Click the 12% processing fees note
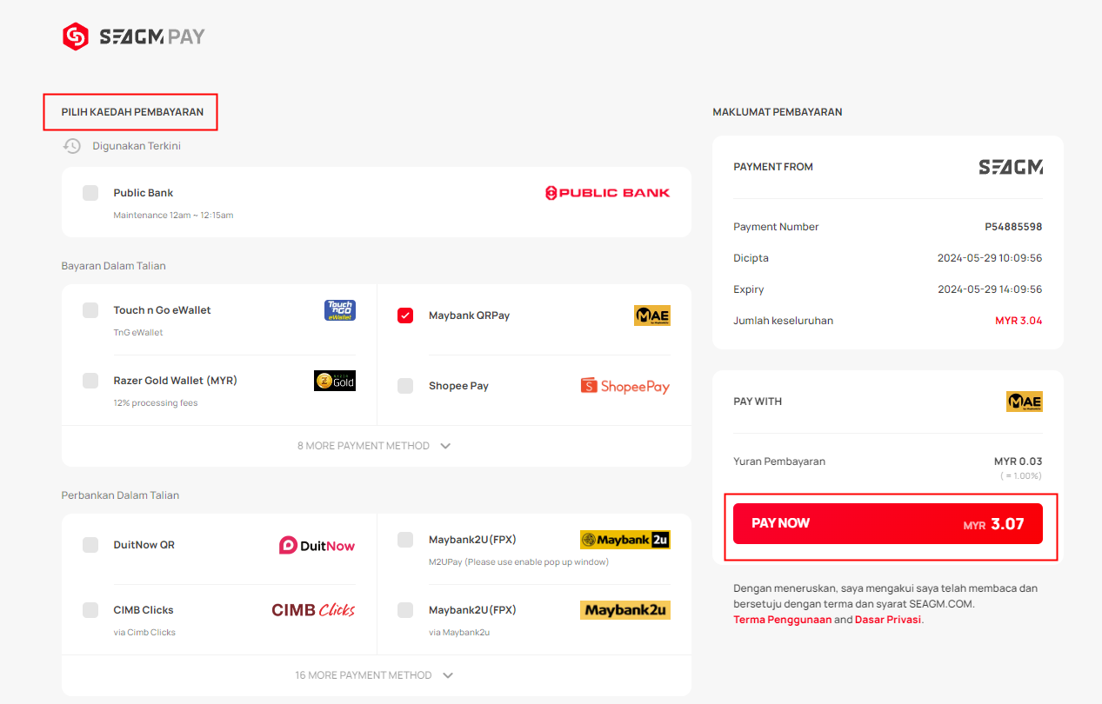The image size is (1102, 704). tap(156, 403)
